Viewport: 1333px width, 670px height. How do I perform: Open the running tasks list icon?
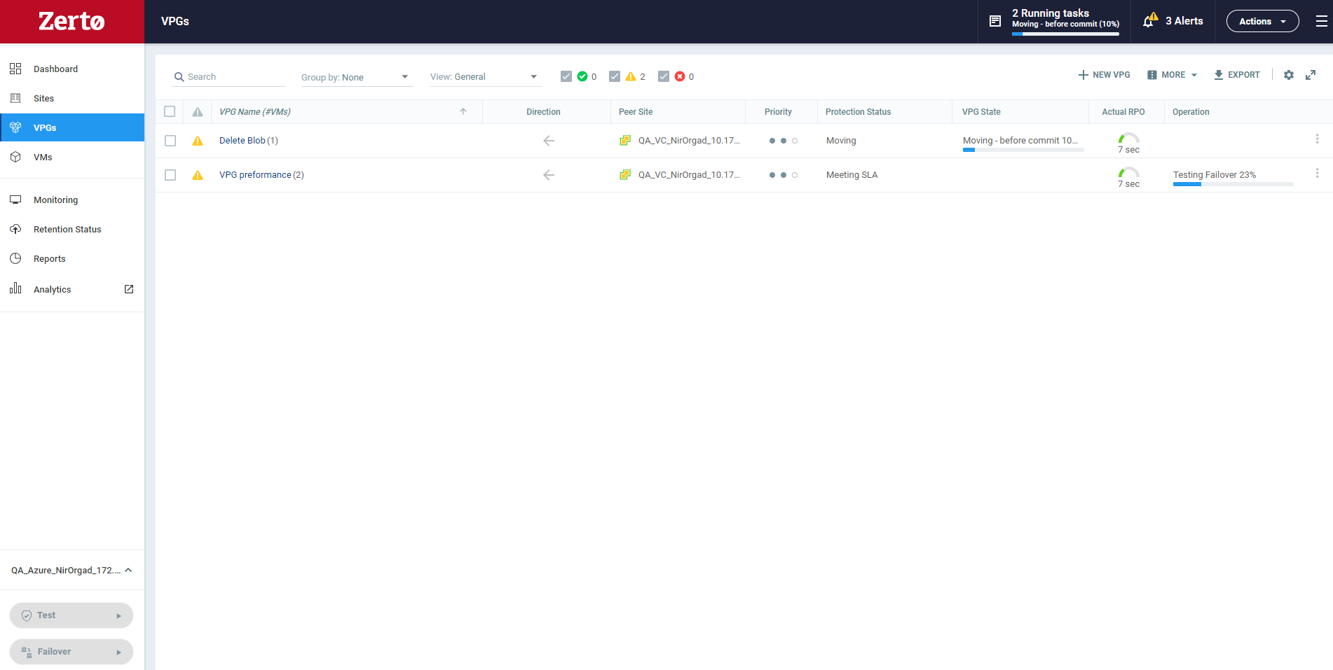coord(994,21)
